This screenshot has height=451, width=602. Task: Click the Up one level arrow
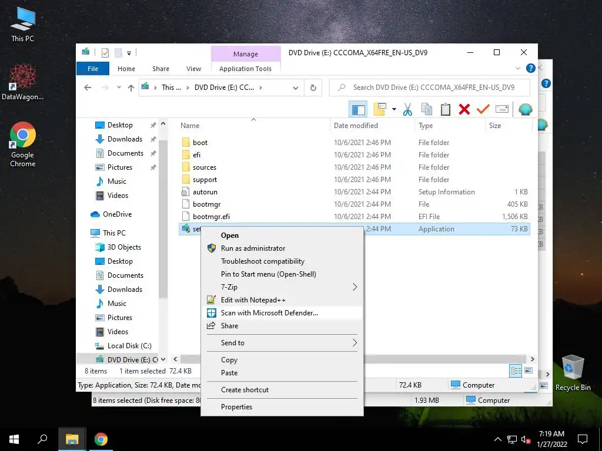point(131,88)
